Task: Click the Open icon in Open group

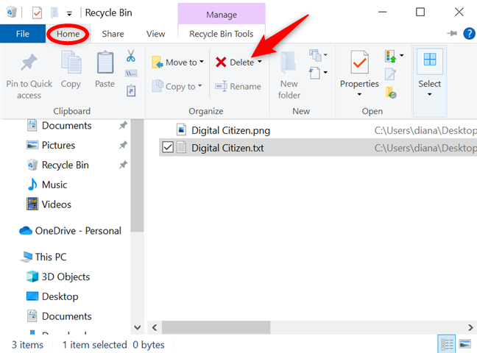Action: (x=391, y=56)
